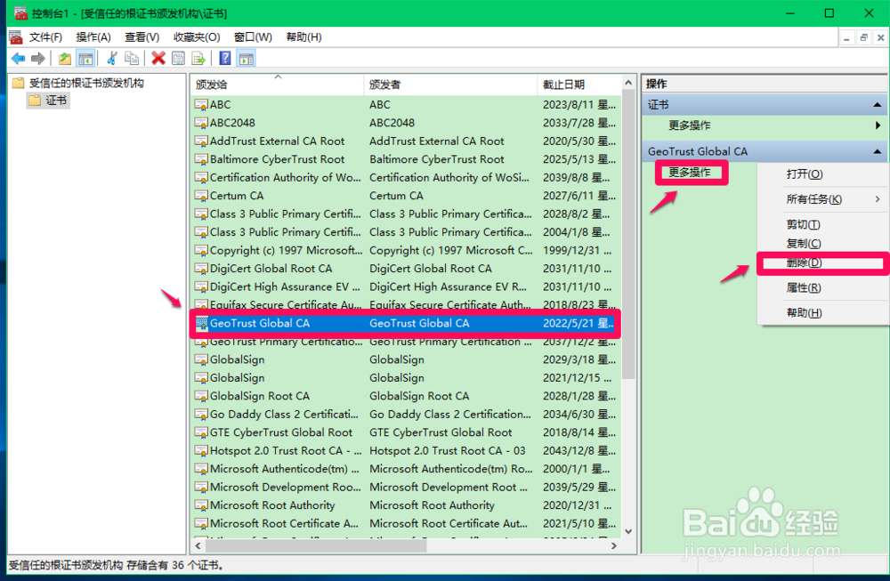Collapse the 证书 section in the actions pane
This screenshot has width=890, height=581.
[877, 105]
